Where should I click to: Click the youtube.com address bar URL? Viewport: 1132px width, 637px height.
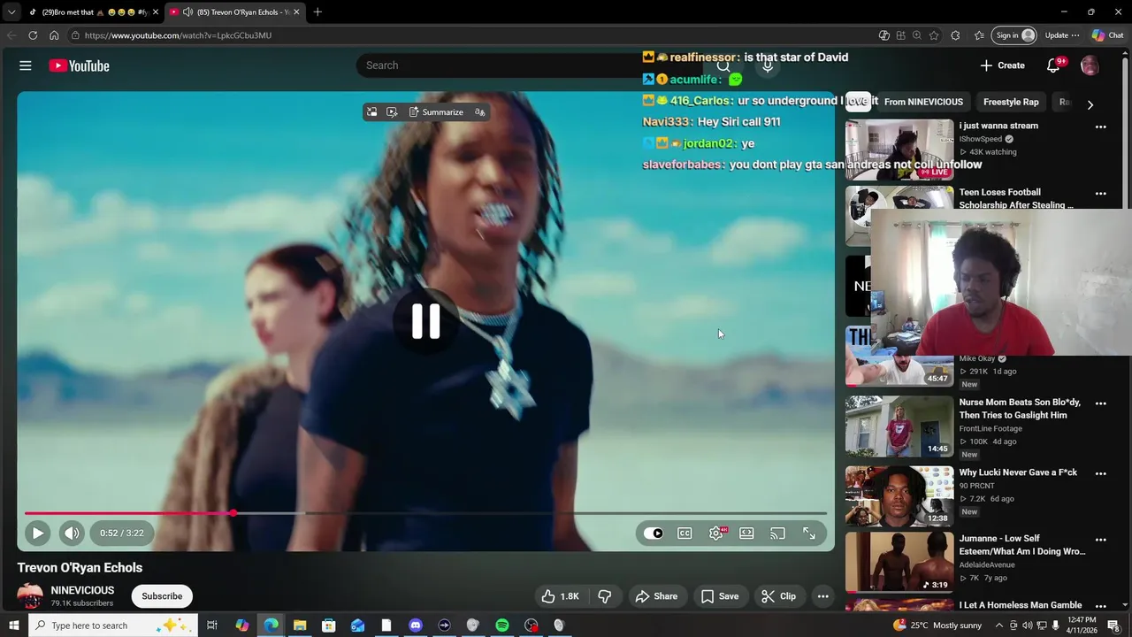pyautogui.click(x=178, y=35)
